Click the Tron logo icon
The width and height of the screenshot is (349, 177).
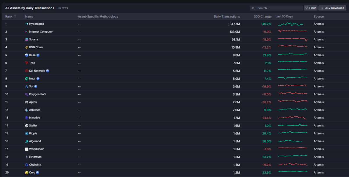point(27,63)
